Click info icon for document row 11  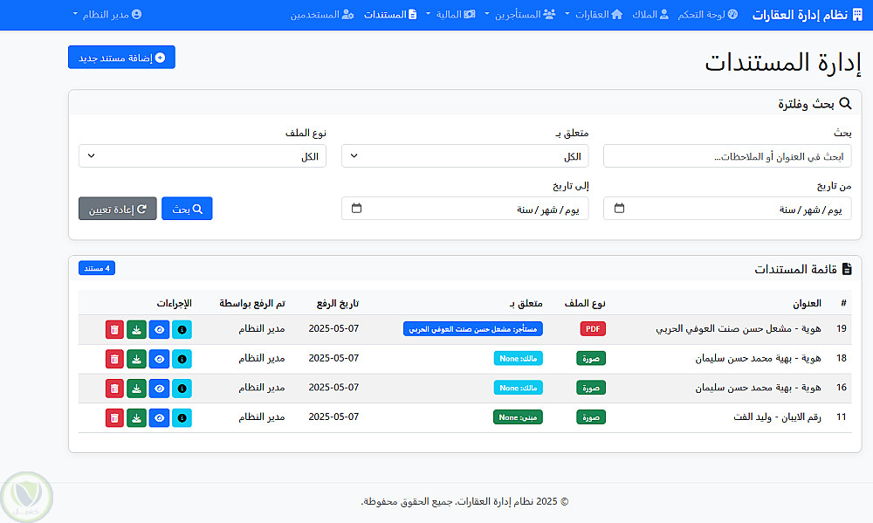(182, 417)
